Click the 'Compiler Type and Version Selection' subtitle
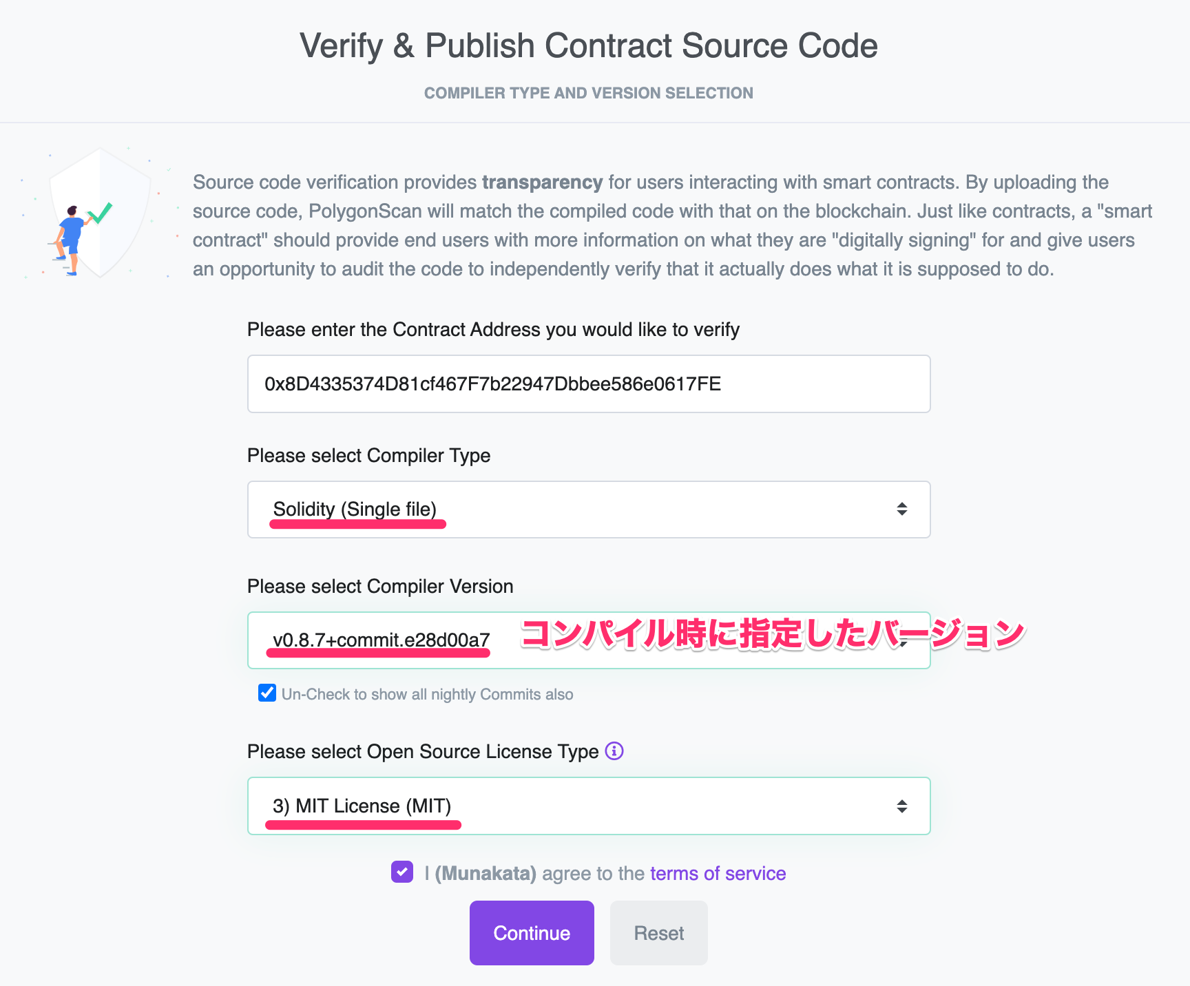The image size is (1190, 986). click(589, 93)
